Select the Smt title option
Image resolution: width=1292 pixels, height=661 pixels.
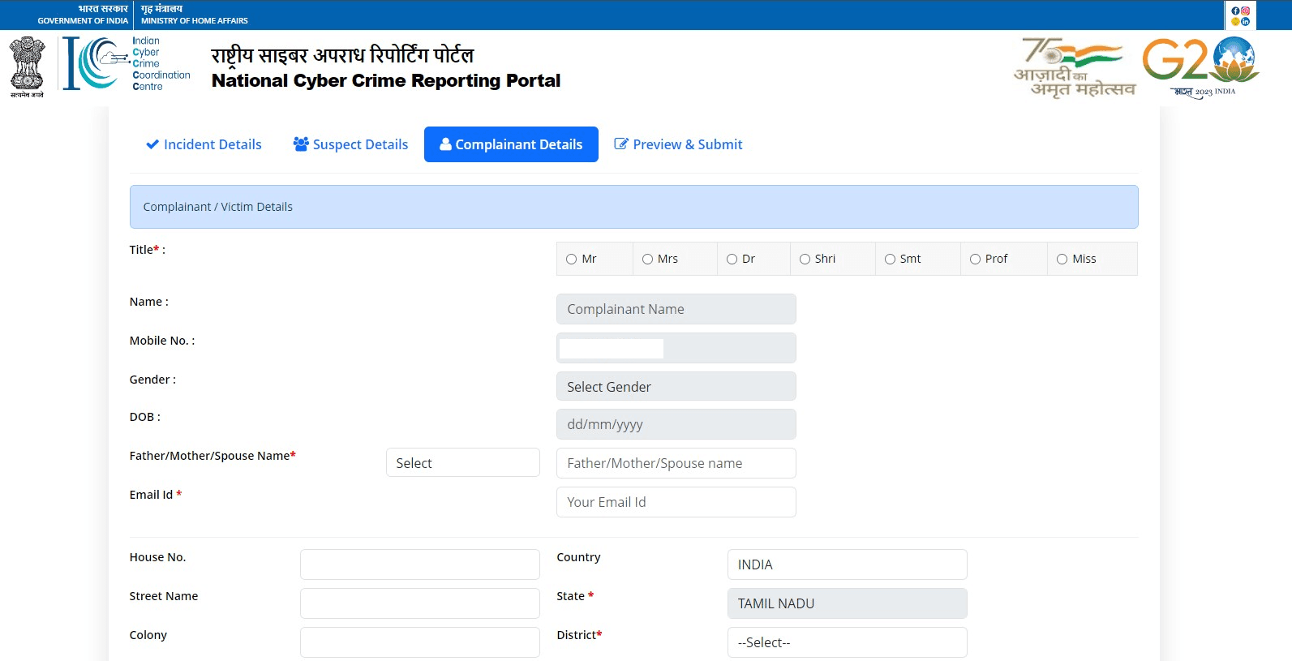click(890, 260)
